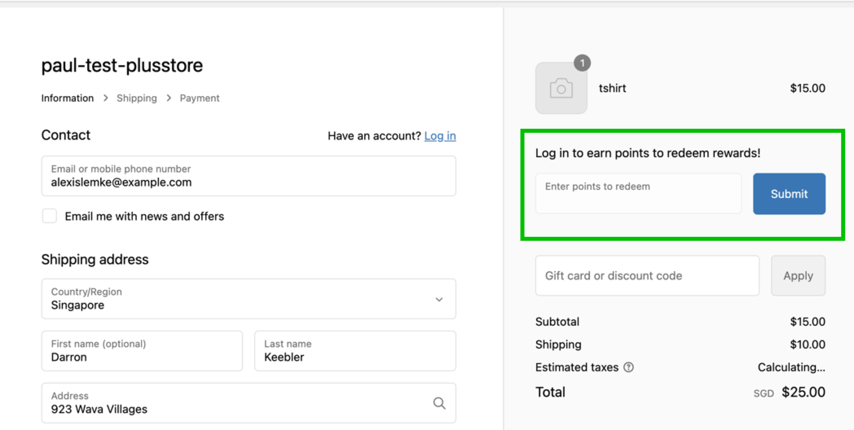Select the Information breadcrumb step
This screenshot has width=854, height=430.
coord(67,98)
